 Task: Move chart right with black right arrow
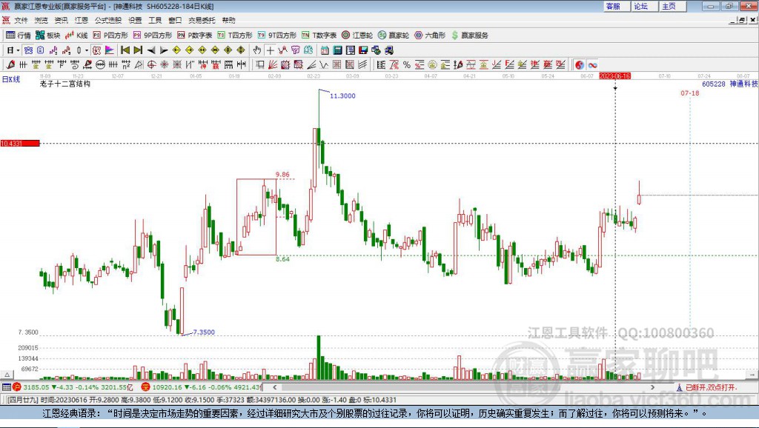tap(164, 50)
